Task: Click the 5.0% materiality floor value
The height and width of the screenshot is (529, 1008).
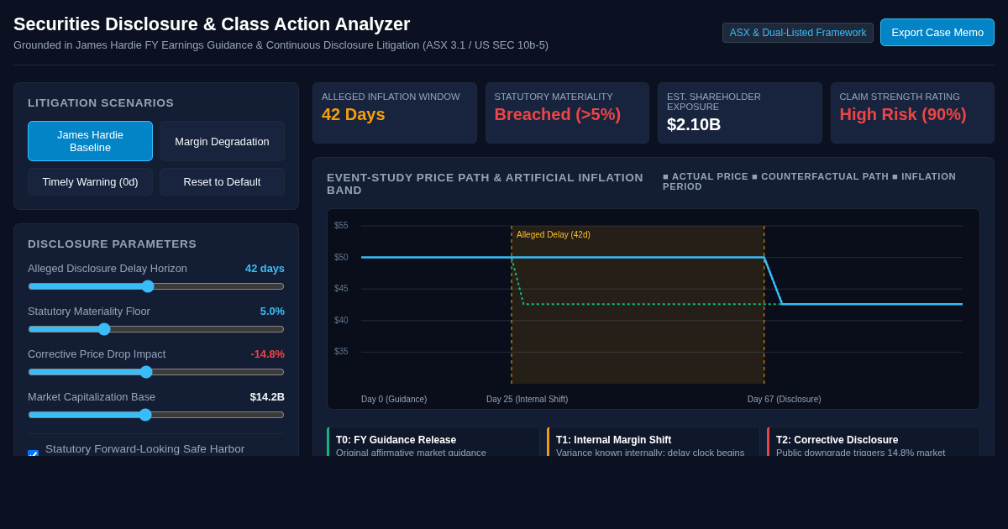Action: click(272, 312)
